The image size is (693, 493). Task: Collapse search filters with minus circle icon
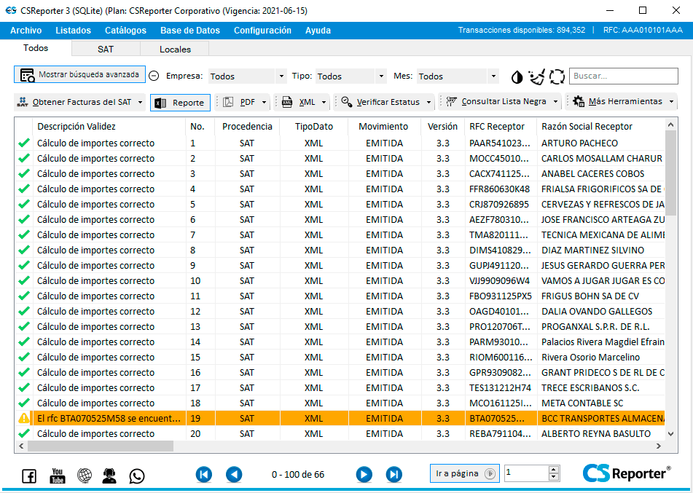[154, 76]
